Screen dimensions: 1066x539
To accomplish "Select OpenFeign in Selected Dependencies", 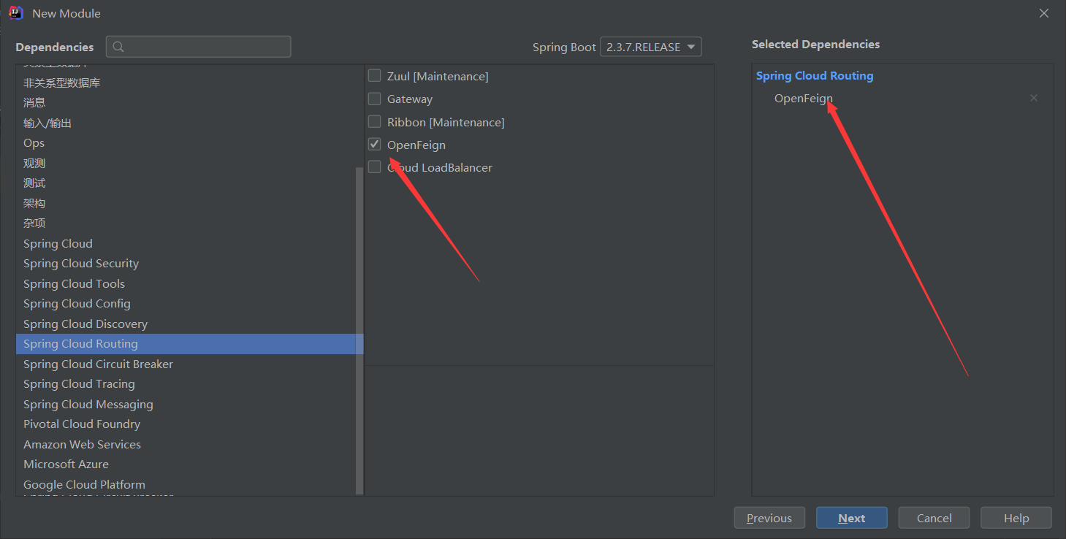I will click(804, 98).
